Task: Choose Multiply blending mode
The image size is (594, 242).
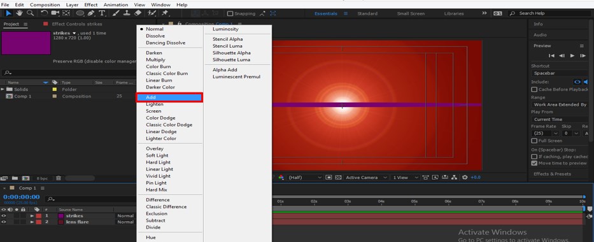Action: pos(156,60)
